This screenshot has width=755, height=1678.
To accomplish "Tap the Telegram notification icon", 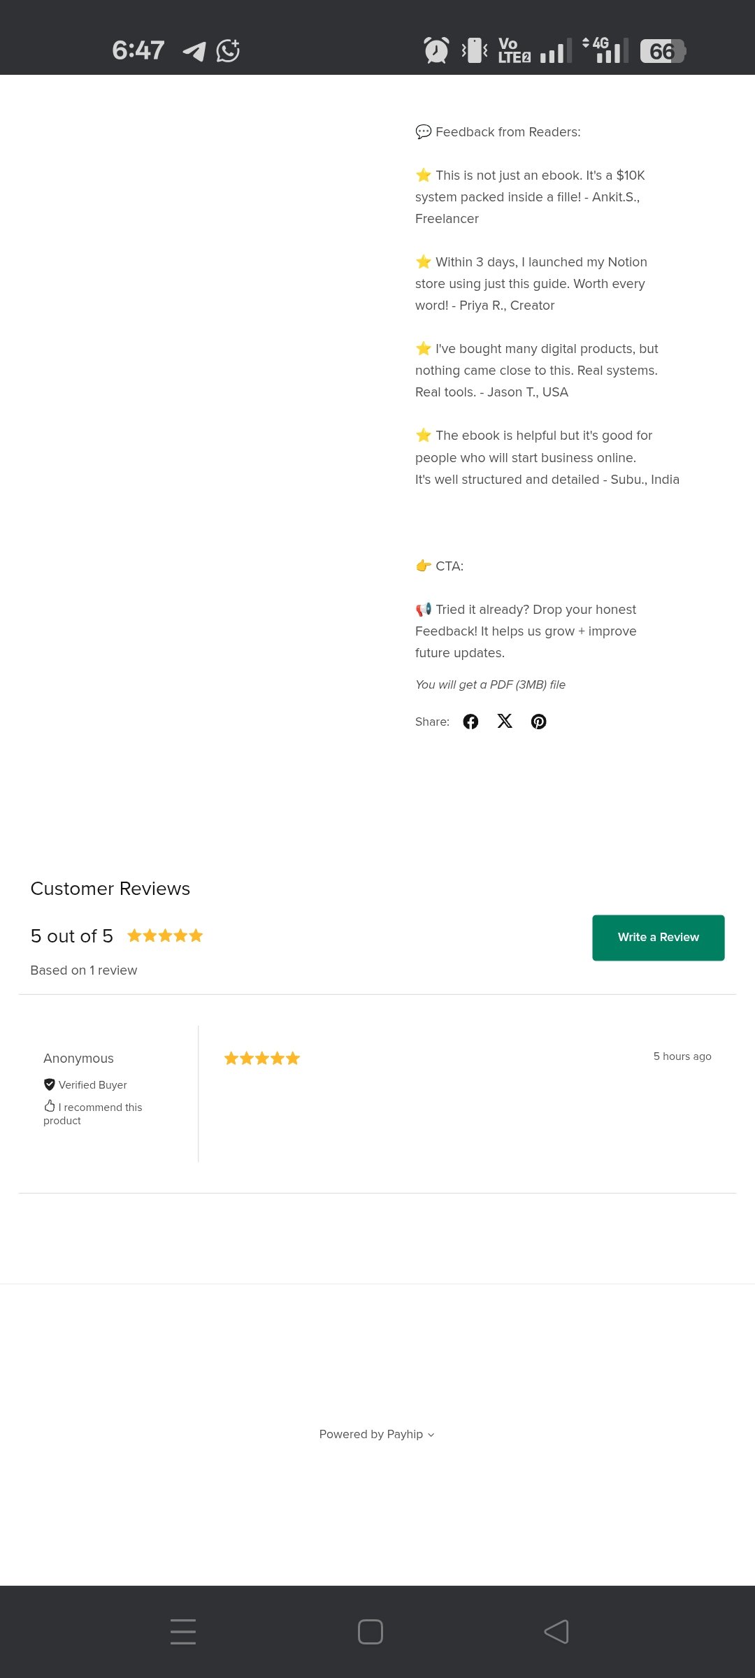I will [194, 51].
